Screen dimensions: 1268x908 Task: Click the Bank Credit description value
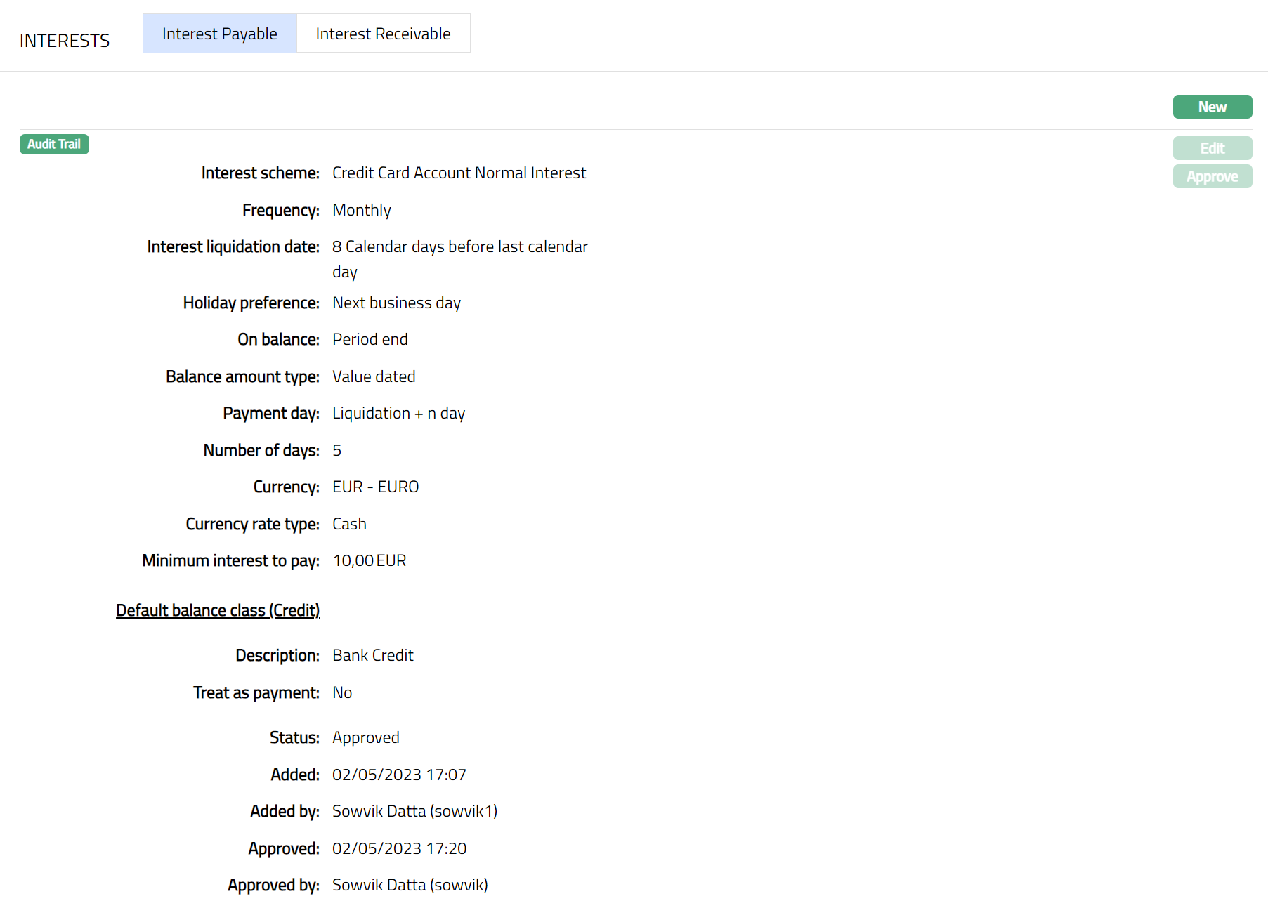pyautogui.click(x=372, y=655)
